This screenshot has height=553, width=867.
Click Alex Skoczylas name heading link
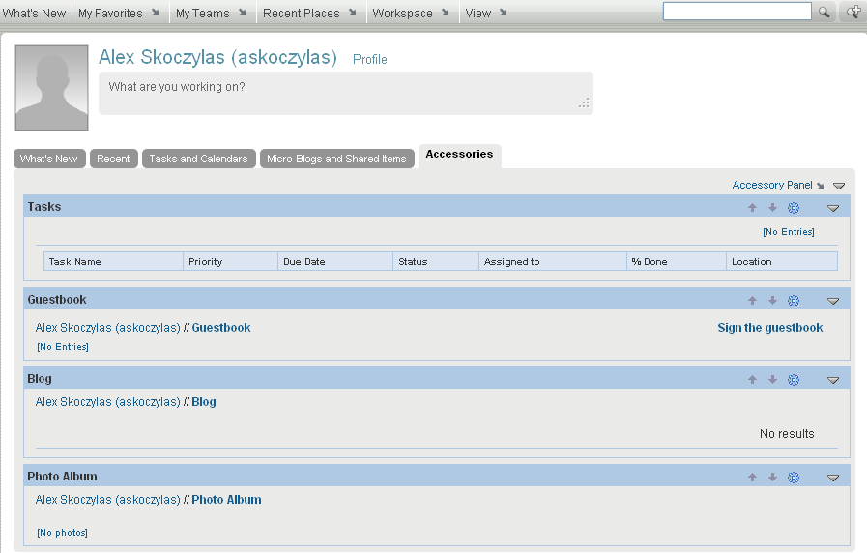217,57
